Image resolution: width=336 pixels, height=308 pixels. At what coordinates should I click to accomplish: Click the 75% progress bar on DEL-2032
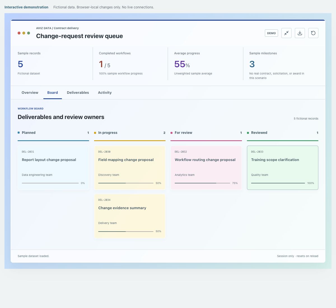(202, 183)
